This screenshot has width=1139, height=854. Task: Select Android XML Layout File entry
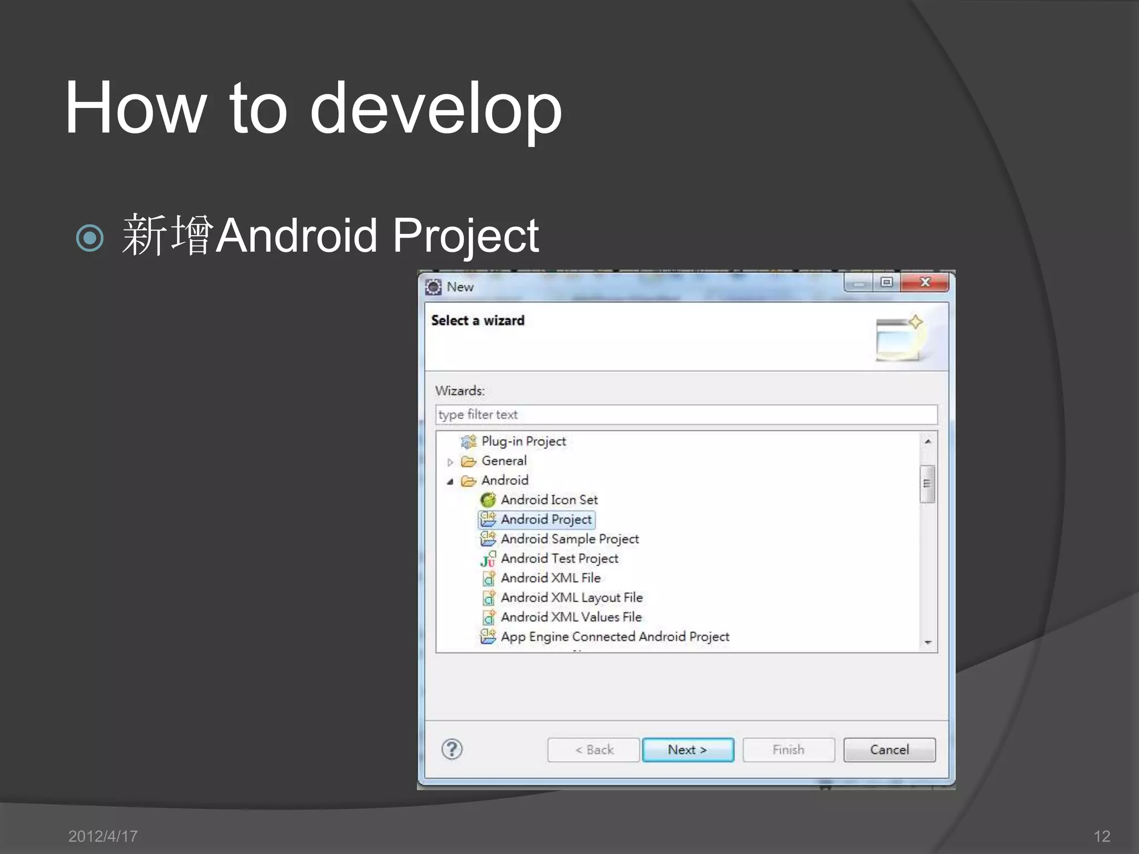[x=572, y=598]
